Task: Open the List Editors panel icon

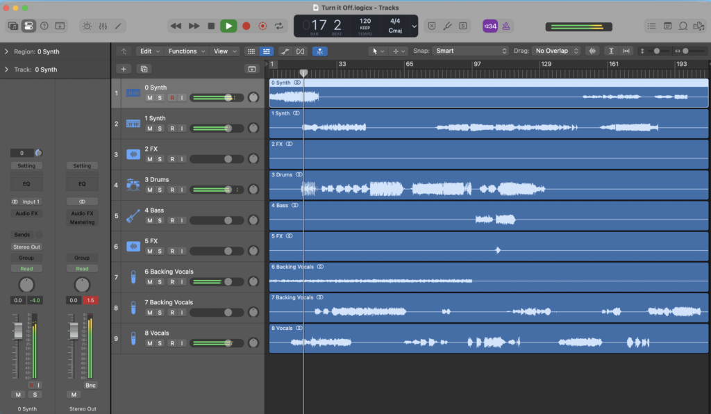Action: pos(651,26)
